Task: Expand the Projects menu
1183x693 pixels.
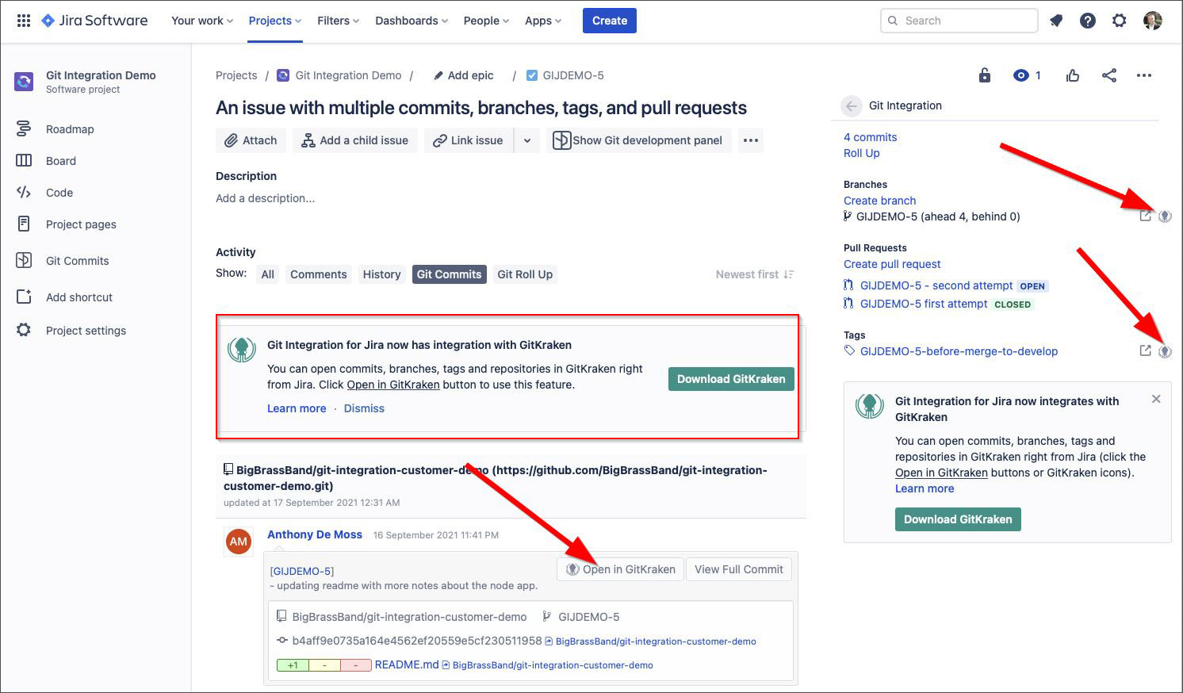Action: coord(275,21)
